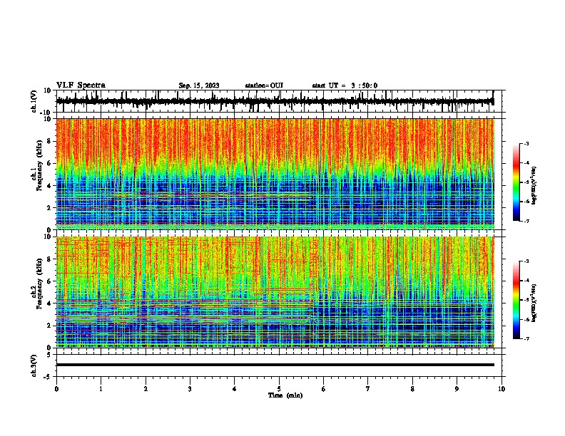The image size is (565, 436).
Task: Click the ch.2 spectrogram plot area
Action: point(275,292)
